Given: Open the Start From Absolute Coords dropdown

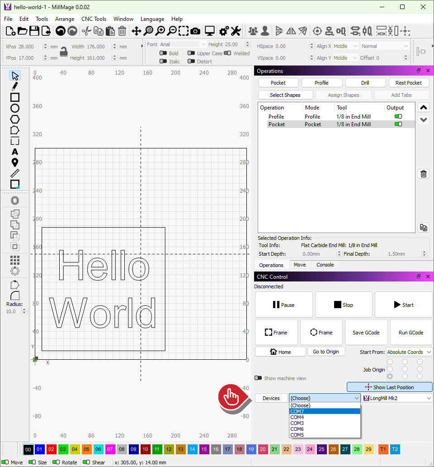Looking at the screenshot, I should click(409, 352).
